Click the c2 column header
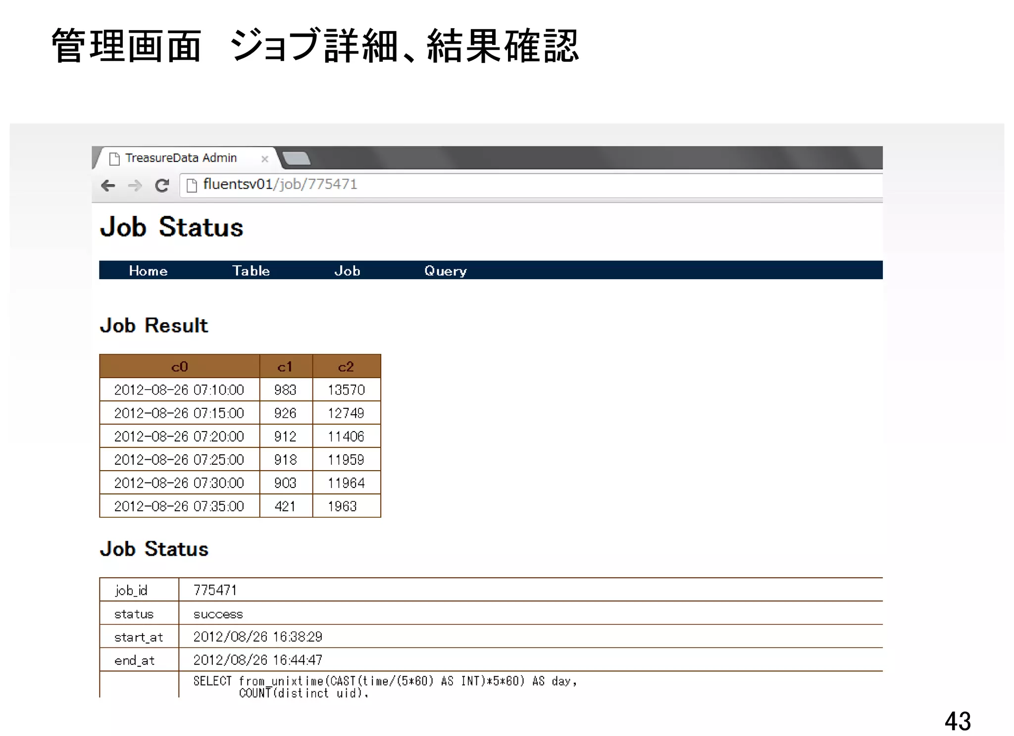The image size is (1014, 736). (x=346, y=367)
